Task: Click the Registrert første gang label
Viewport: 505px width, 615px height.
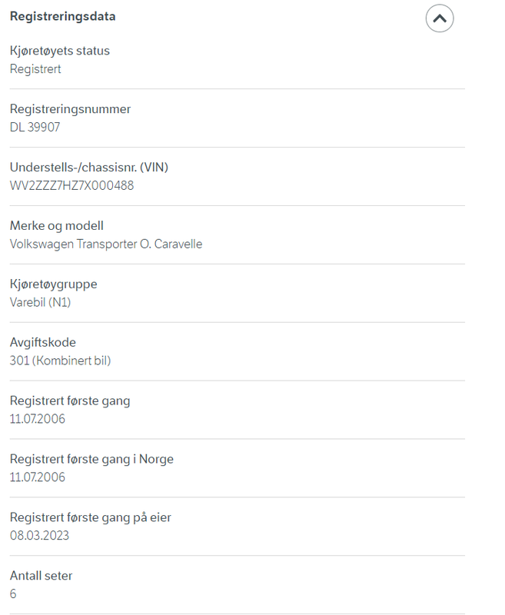Action: click(x=70, y=401)
